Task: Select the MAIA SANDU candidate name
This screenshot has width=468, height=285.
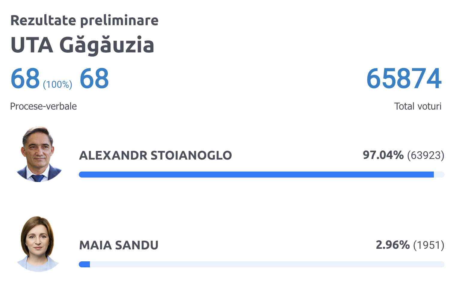Action: 119,245
